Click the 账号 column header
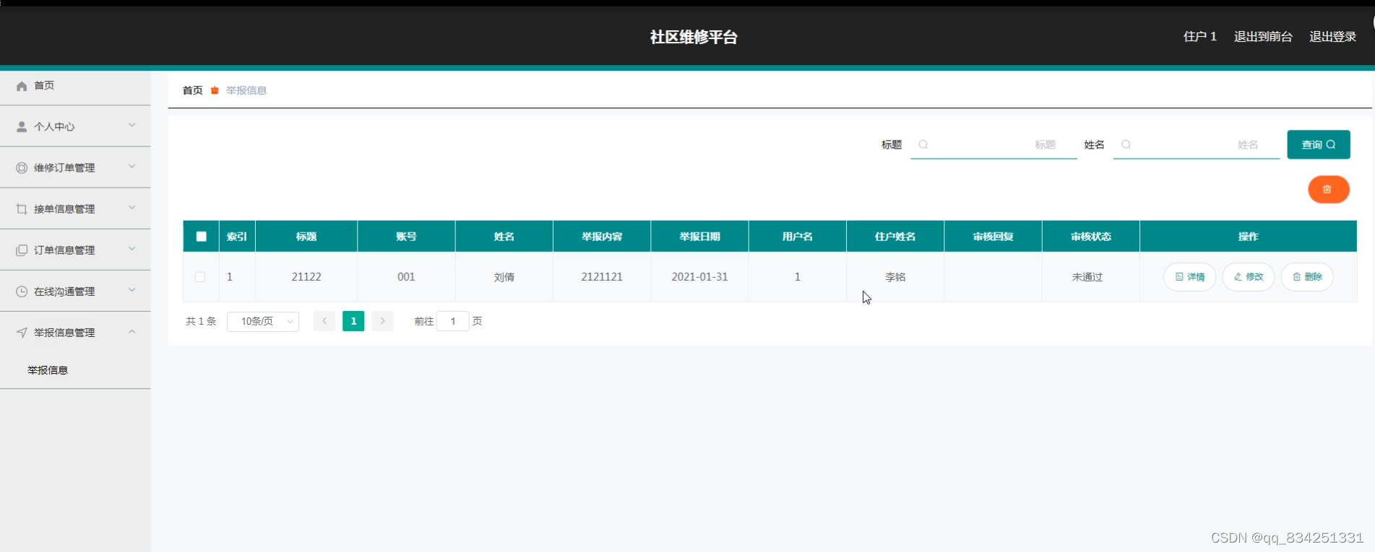Viewport: 1375px width, 552px height. (x=406, y=237)
